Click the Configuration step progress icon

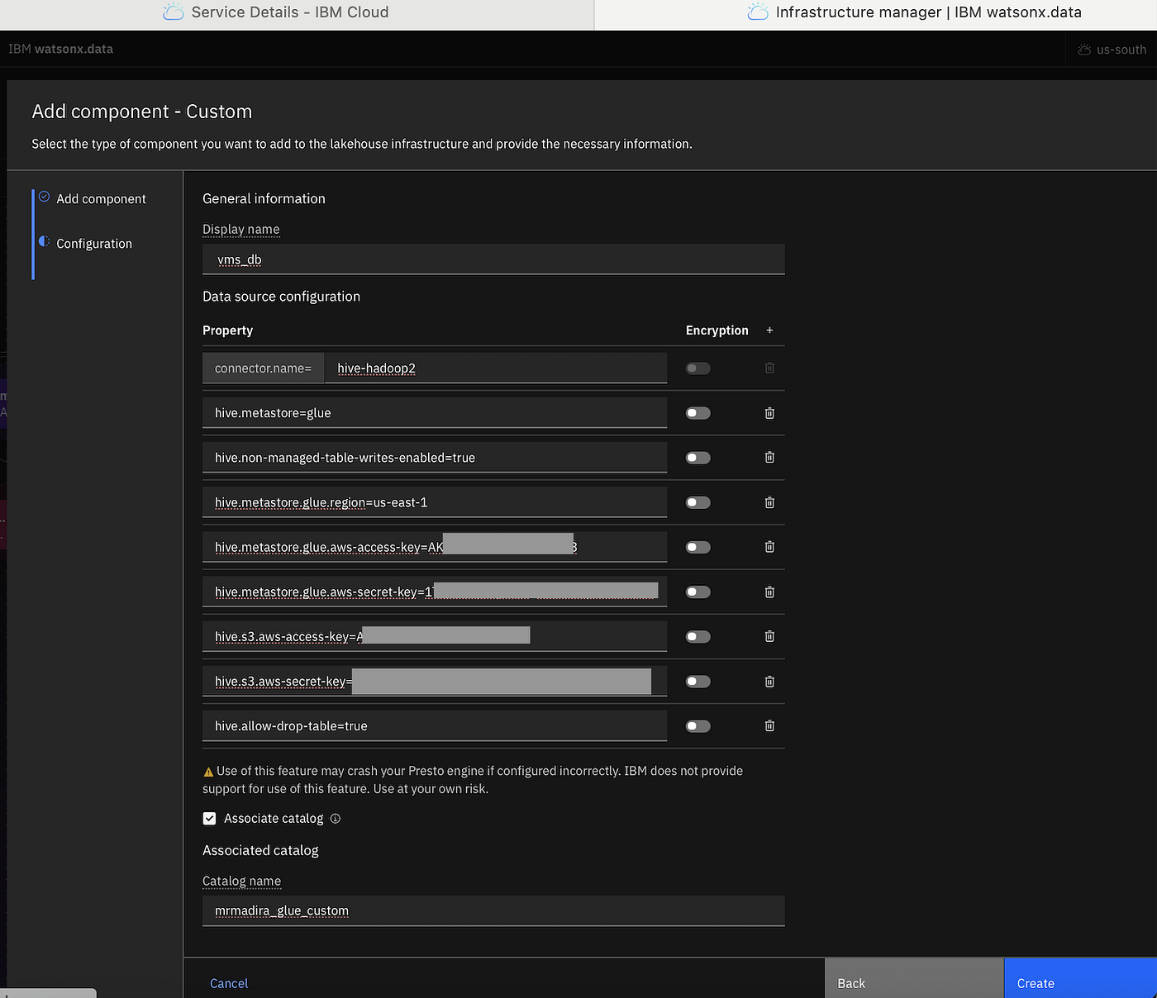click(x=45, y=242)
